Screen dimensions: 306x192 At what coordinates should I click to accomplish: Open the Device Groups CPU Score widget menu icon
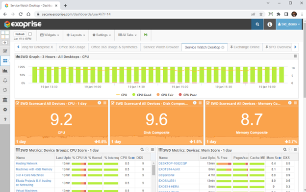point(153,150)
